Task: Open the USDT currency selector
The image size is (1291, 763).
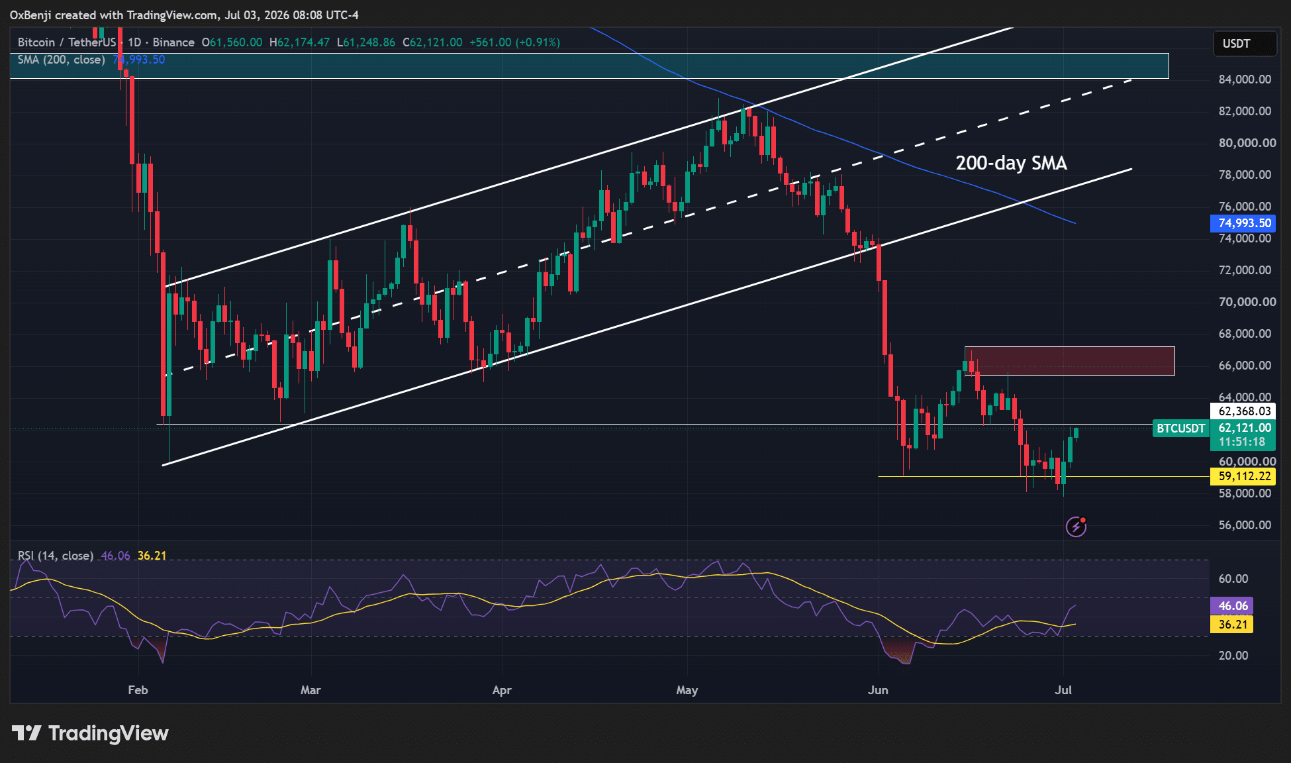Action: [1244, 44]
